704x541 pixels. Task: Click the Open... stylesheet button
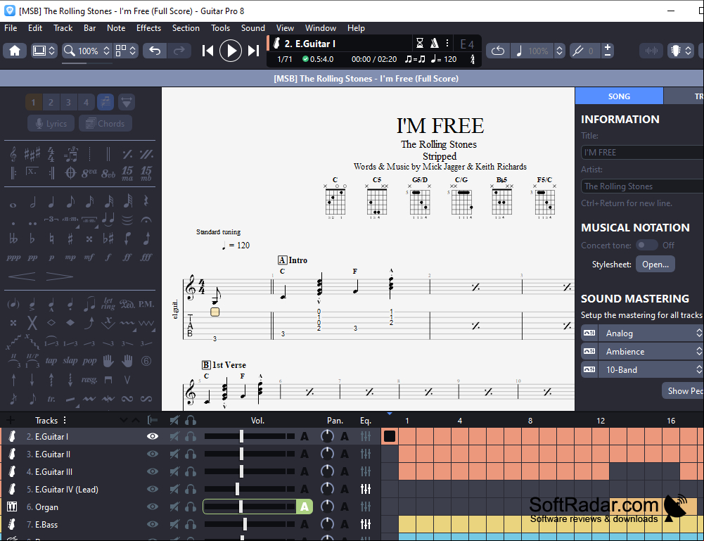point(655,264)
